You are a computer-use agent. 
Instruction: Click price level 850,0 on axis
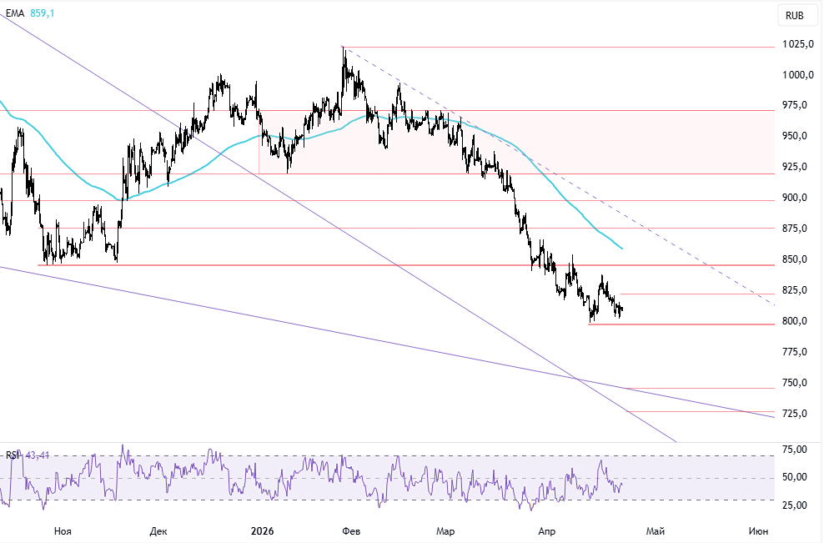[795, 259]
